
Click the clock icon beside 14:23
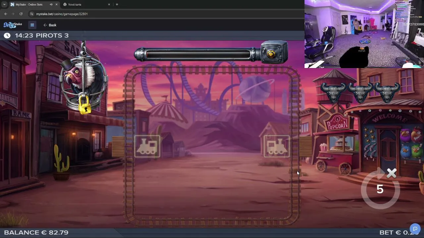(x=7, y=35)
